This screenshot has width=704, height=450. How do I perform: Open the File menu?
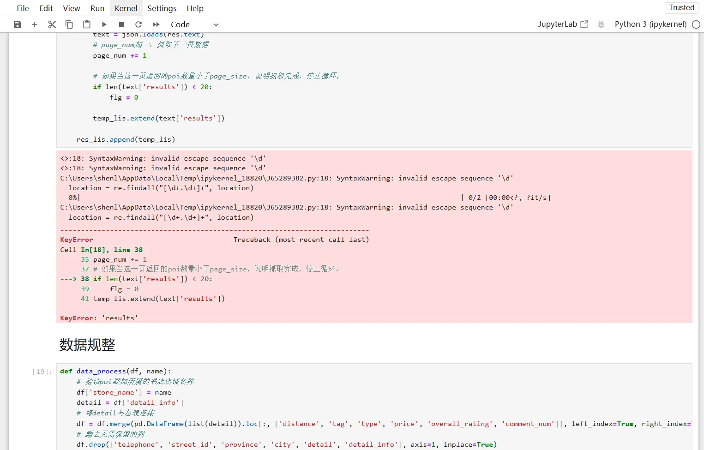[x=23, y=8]
